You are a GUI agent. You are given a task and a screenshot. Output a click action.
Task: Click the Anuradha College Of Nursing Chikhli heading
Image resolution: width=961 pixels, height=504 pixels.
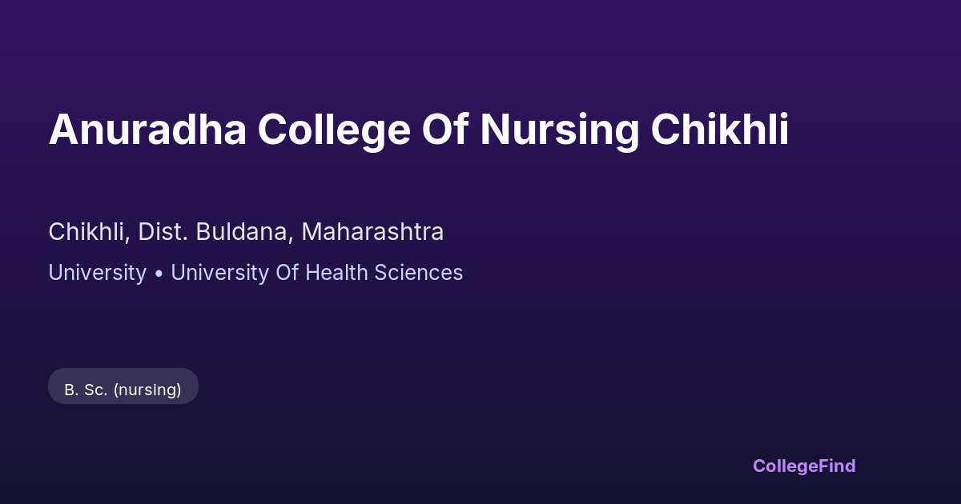[418, 130]
